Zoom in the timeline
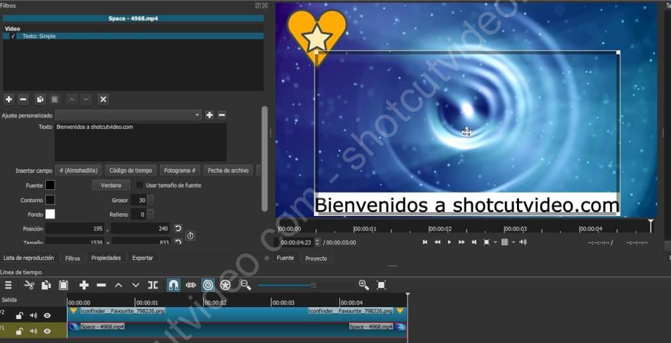The height and width of the screenshot is (343, 671). point(364,285)
